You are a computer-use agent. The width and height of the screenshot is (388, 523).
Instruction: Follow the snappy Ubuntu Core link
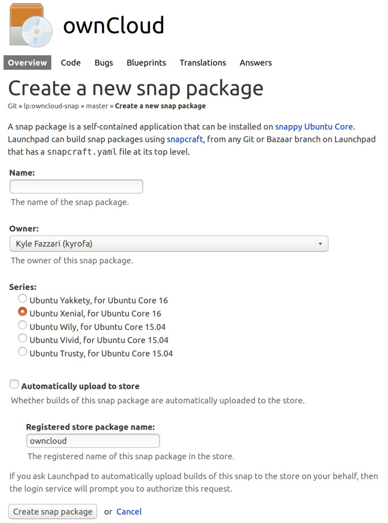click(314, 127)
